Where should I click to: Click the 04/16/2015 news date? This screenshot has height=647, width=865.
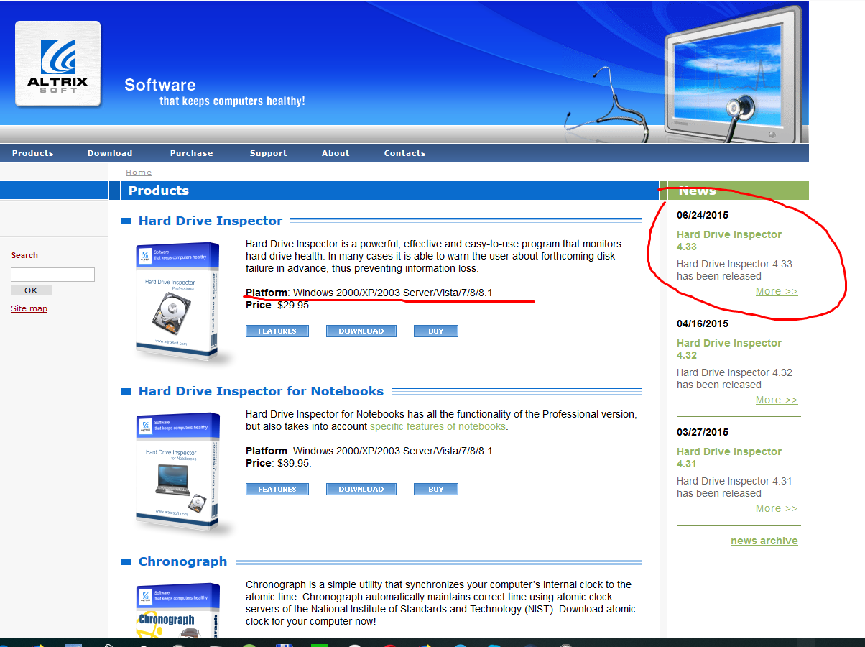(703, 323)
